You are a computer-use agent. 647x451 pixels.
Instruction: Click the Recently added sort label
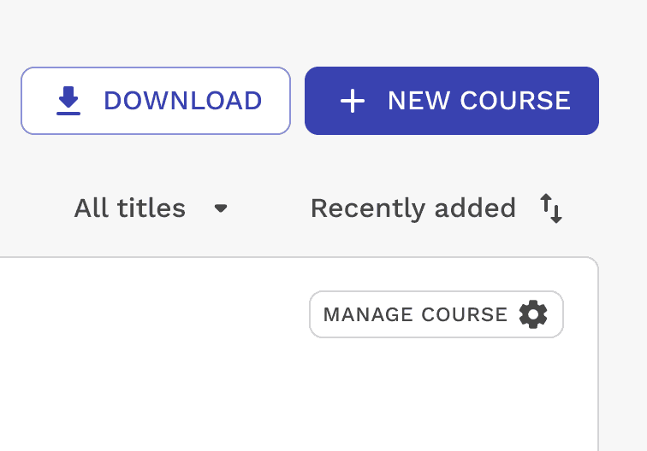click(x=413, y=208)
